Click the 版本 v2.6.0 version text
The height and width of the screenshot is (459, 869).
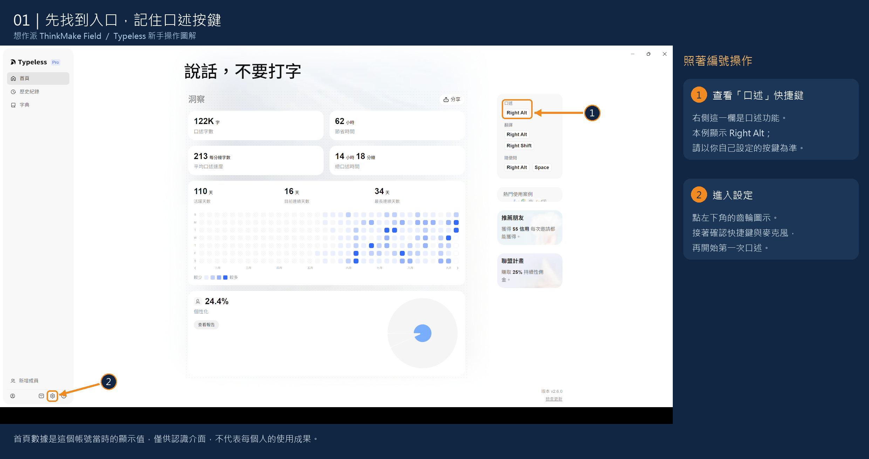(x=552, y=391)
